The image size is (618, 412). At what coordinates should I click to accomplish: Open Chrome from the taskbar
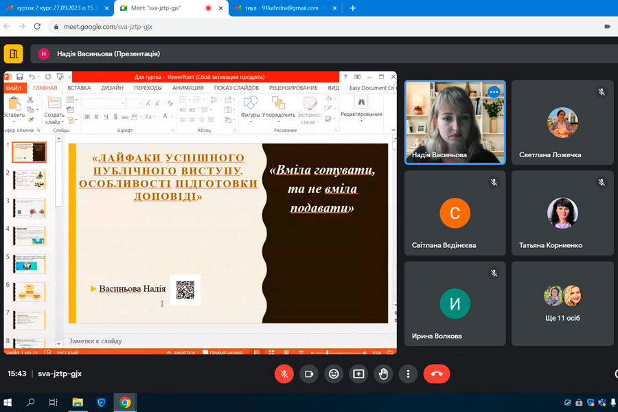pyautogui.click(x=125, y=402)
